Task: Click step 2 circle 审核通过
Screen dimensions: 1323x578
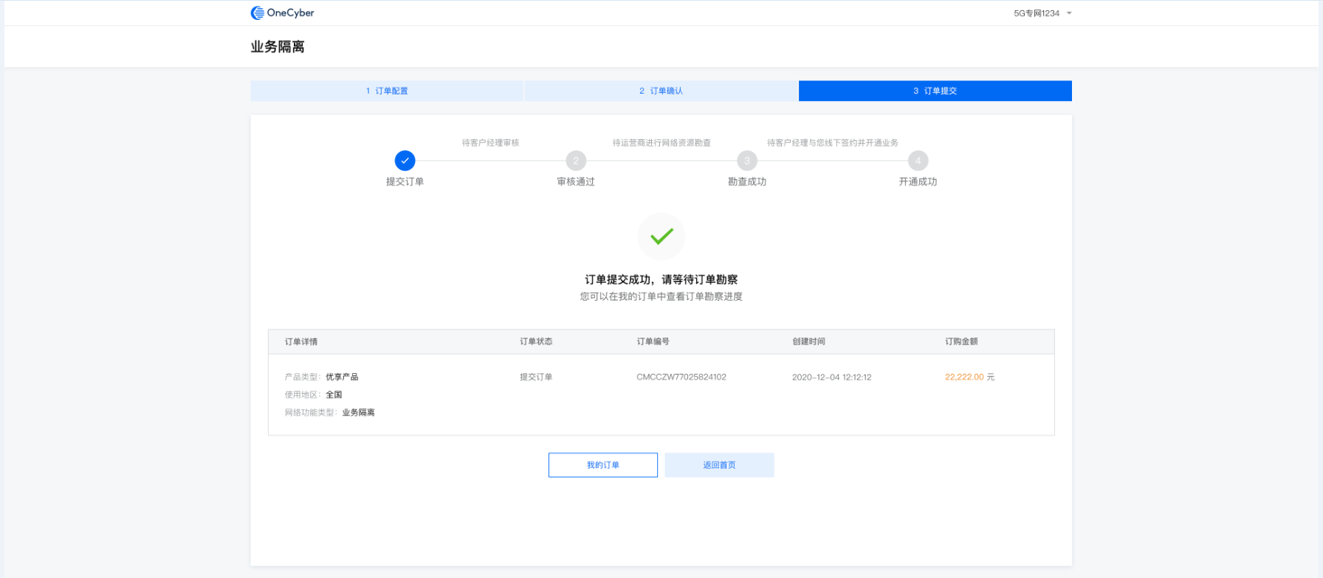Action: [576, 161]
